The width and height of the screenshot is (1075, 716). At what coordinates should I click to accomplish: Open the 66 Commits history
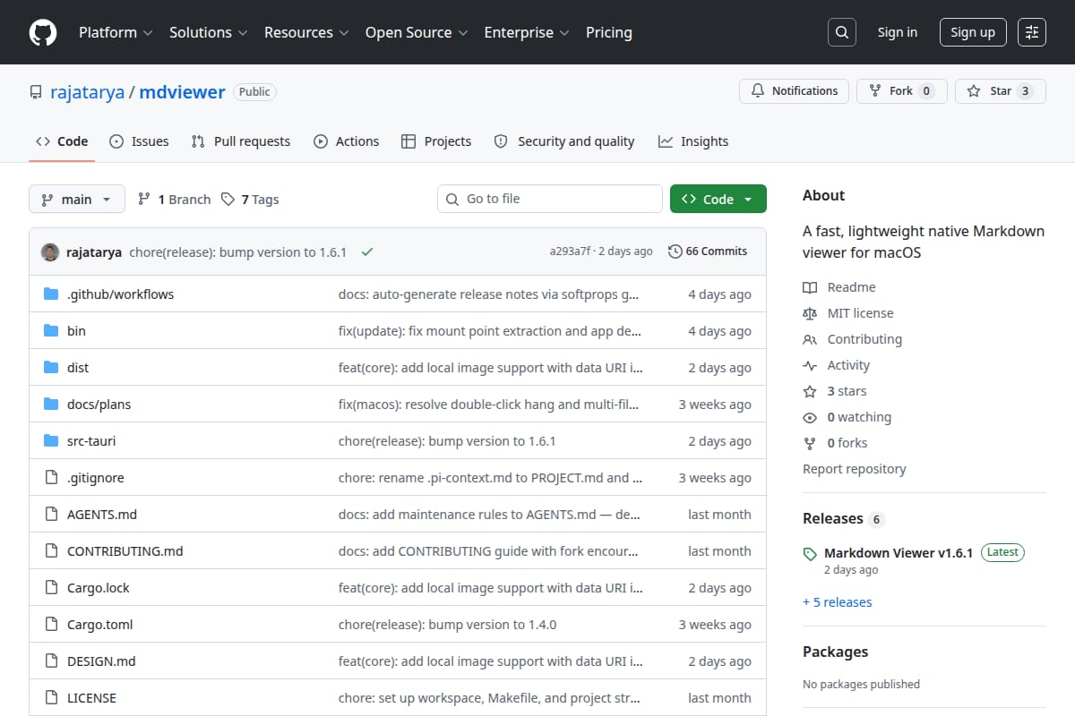(708, 251)
